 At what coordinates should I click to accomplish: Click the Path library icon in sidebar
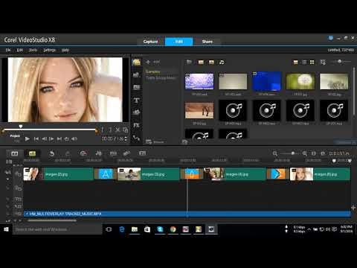click(x=136, y=138)
